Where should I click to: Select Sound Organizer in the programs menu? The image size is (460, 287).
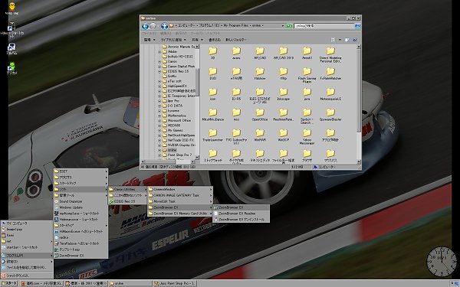point(80,201)
